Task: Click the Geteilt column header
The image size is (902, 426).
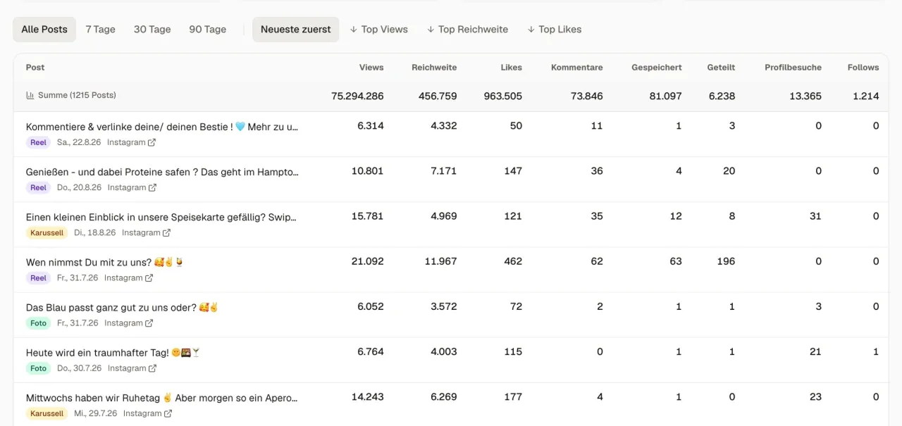Action: (721, 68)
